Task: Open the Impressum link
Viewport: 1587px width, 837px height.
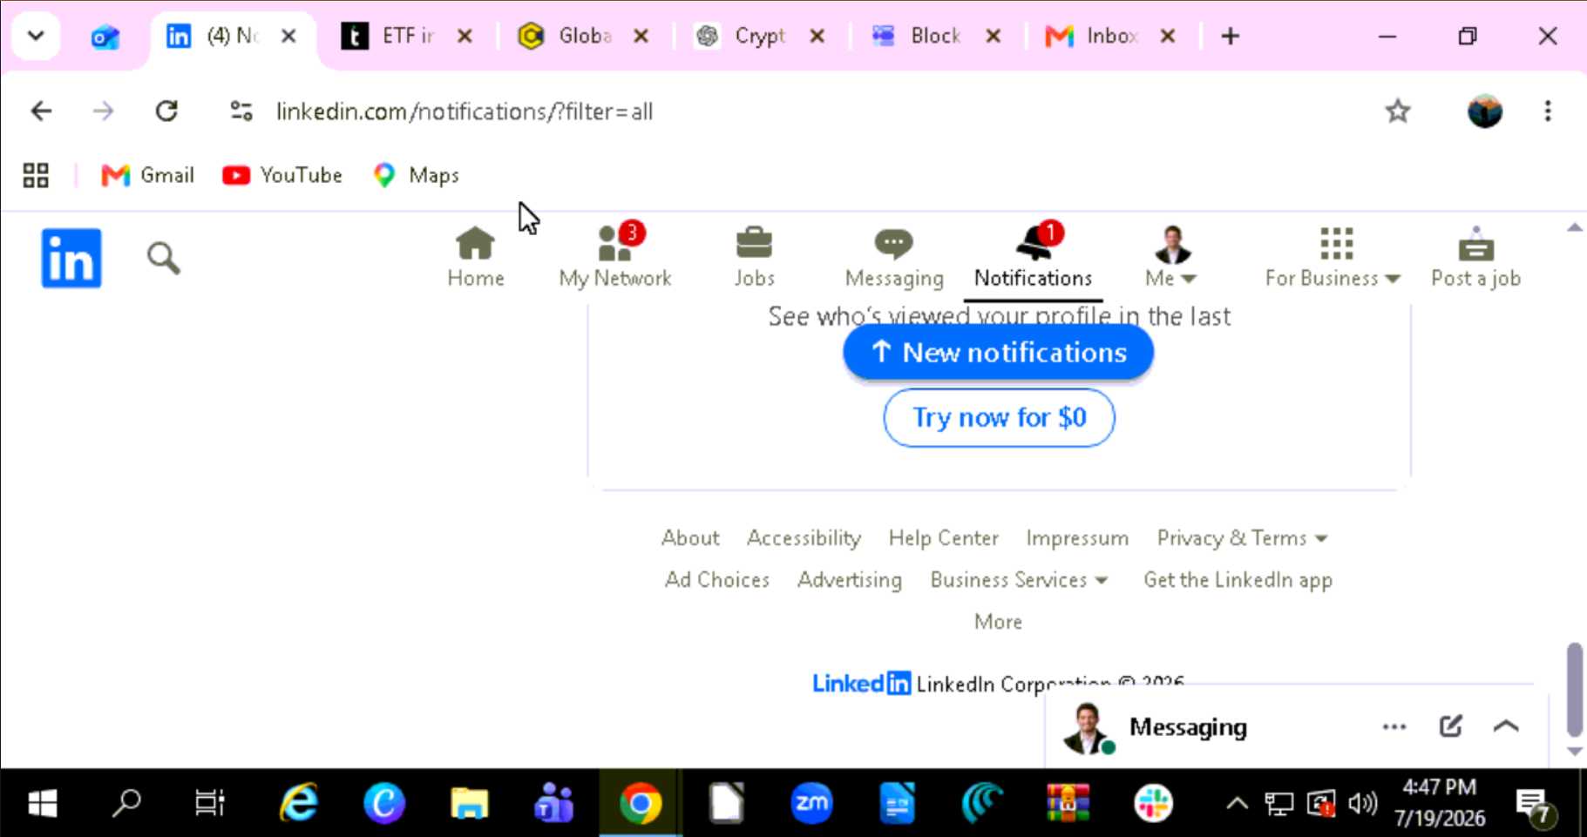Action: pyautogui.click(x=1077, y=538)
